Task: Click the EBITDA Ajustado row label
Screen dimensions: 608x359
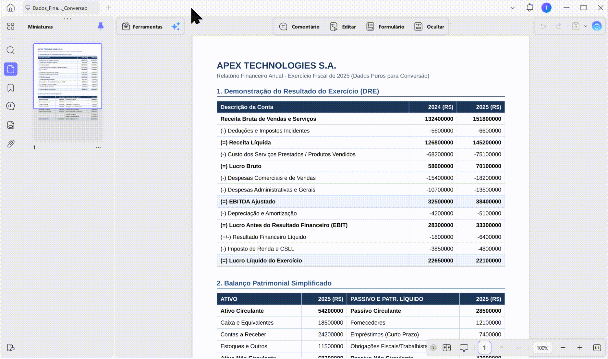Action: point(248,202)
